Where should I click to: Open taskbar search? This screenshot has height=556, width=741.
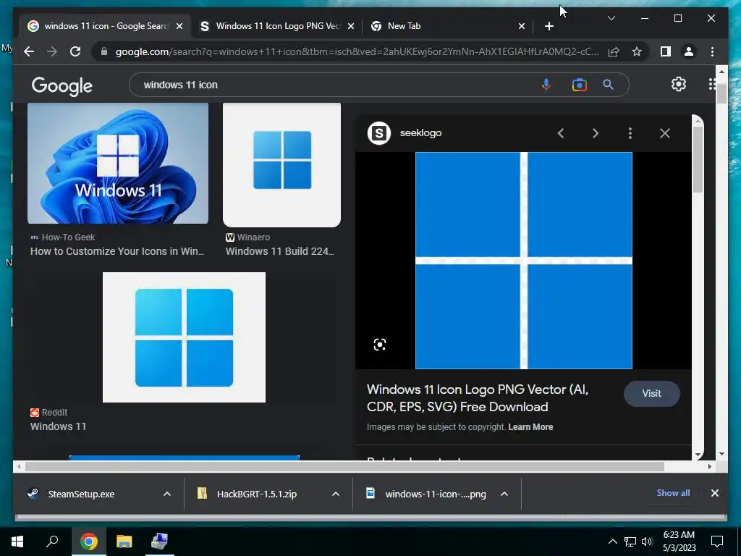tap(52, 542)
